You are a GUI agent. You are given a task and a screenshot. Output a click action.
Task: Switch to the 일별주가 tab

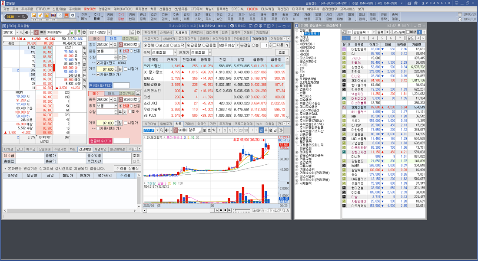166,124
